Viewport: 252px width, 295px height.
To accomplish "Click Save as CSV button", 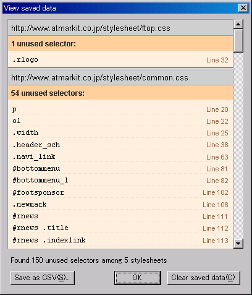I will point(43,278).
